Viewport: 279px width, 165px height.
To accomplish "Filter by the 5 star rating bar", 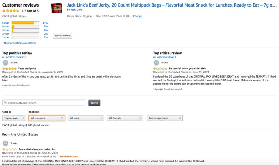I will coord(25,23).
